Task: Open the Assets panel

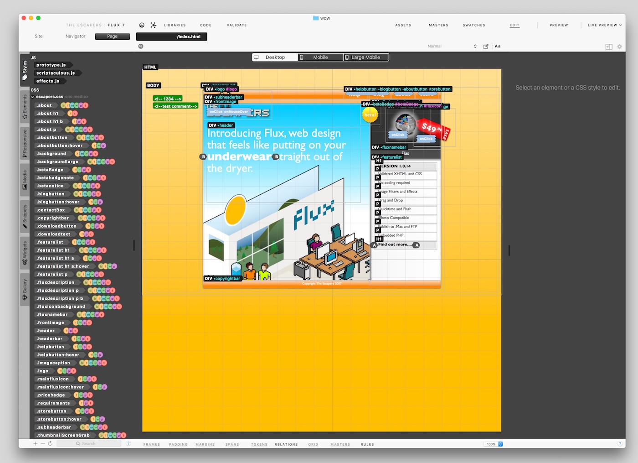Action: [x=403, y=25]
